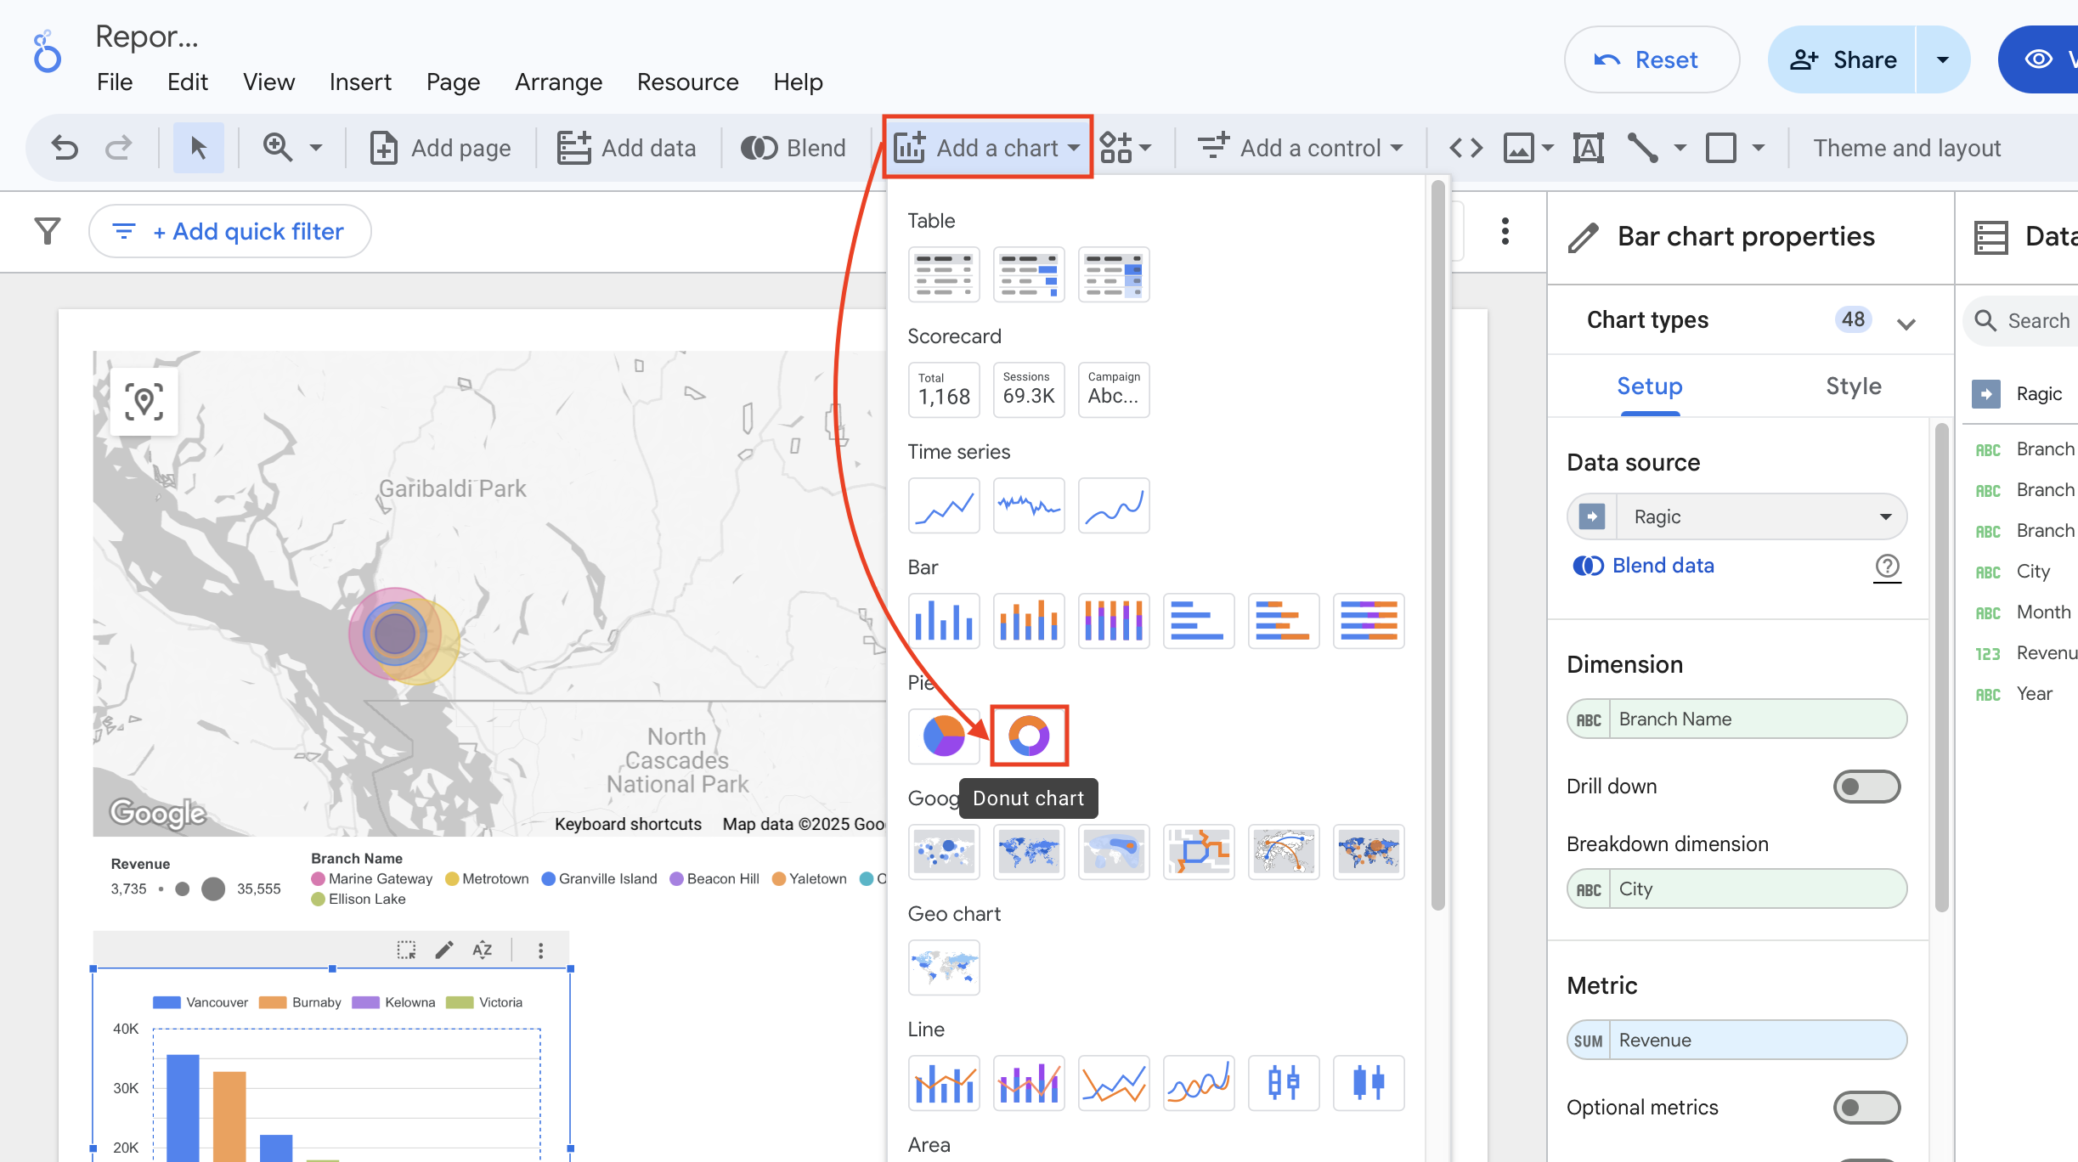Expand the Share button dropdown arrow
Screen dimensions: 2078x1162
pyautogui.click(x=1942, y=59)
